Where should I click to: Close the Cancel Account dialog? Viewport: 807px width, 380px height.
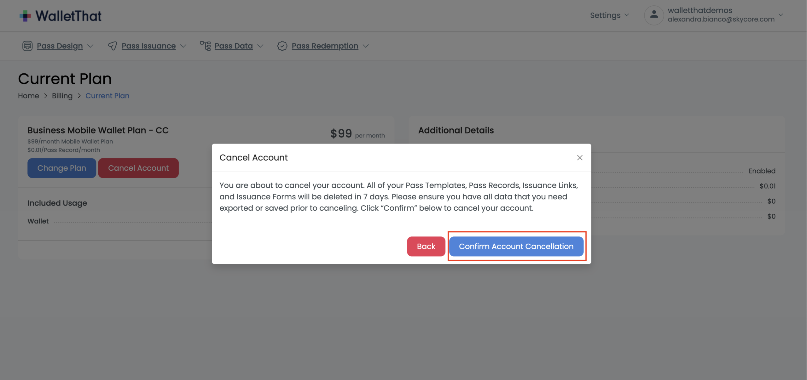click(580, 157)
